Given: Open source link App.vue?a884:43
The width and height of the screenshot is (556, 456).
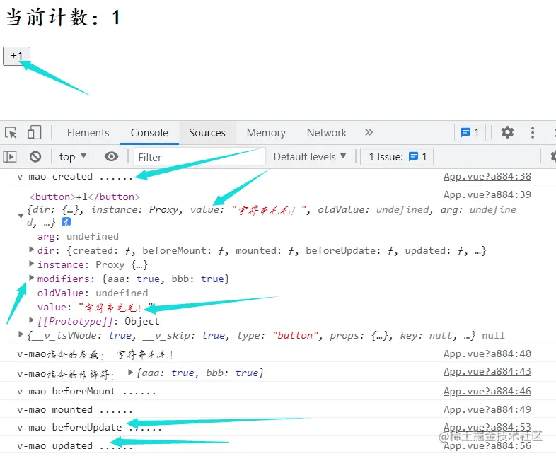Looking at the screenshot, I should [487, 372].
